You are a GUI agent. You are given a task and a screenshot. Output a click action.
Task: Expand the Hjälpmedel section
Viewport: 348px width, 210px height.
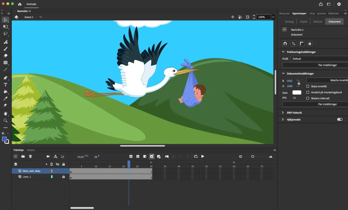click(x=283, y=119)
